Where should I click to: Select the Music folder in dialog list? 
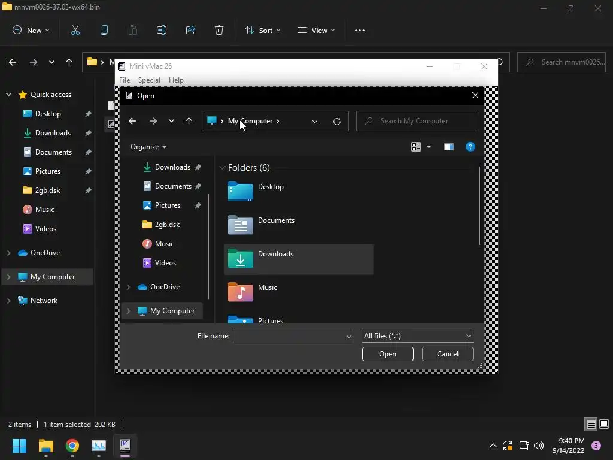(299, 292)
